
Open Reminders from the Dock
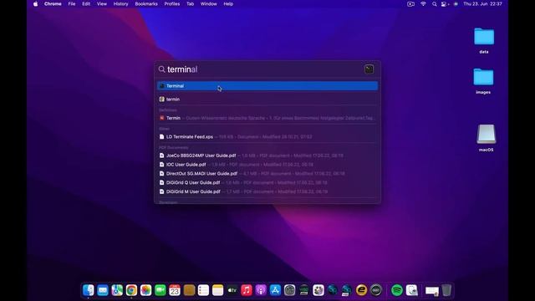pos(203,290)
